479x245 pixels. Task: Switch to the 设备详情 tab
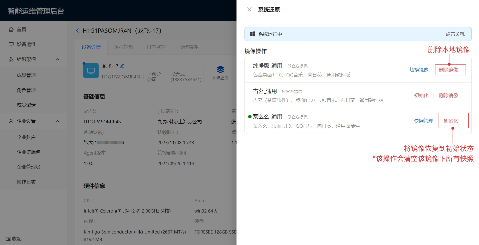click(x=91, y=47)
